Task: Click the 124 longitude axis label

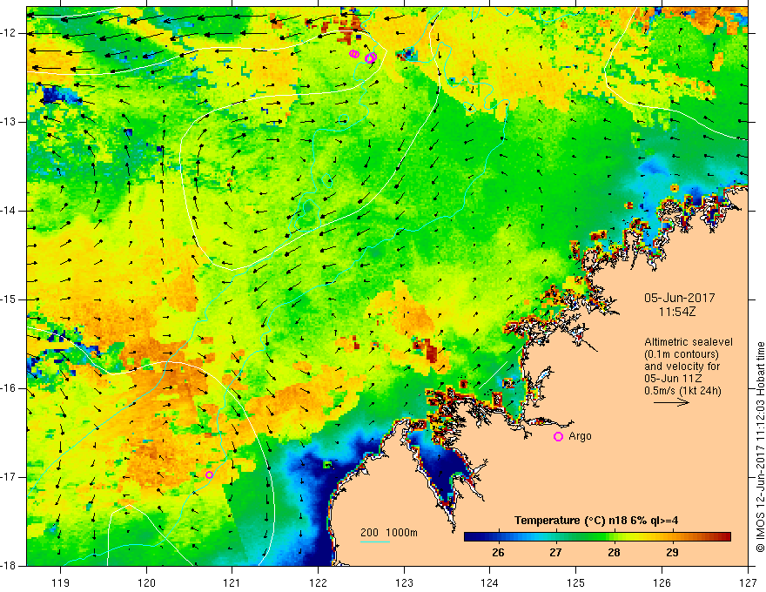Action: 490,582
